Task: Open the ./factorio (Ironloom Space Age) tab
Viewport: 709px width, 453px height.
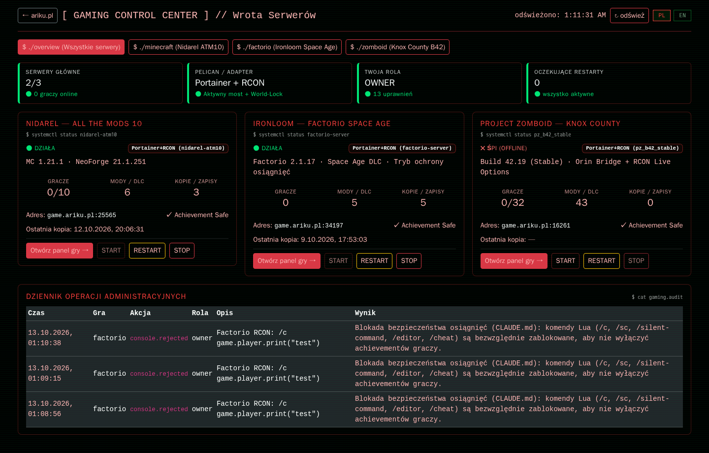Action: pyautogui.click(x=287, y=47)
